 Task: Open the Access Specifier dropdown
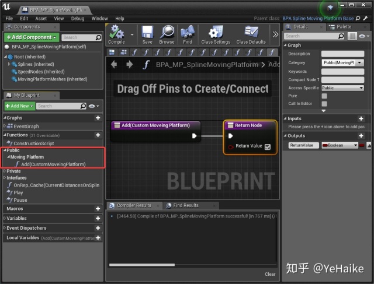coord(343,88)
